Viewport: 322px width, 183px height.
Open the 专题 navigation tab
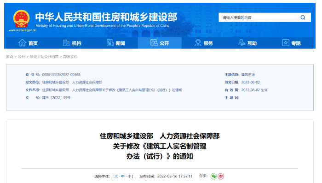pyautogui.click(x=291, y=43)
